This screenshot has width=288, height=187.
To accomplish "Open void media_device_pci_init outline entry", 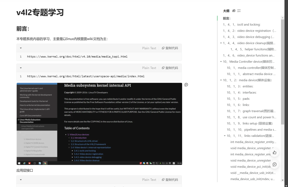I will coord(250,167).
